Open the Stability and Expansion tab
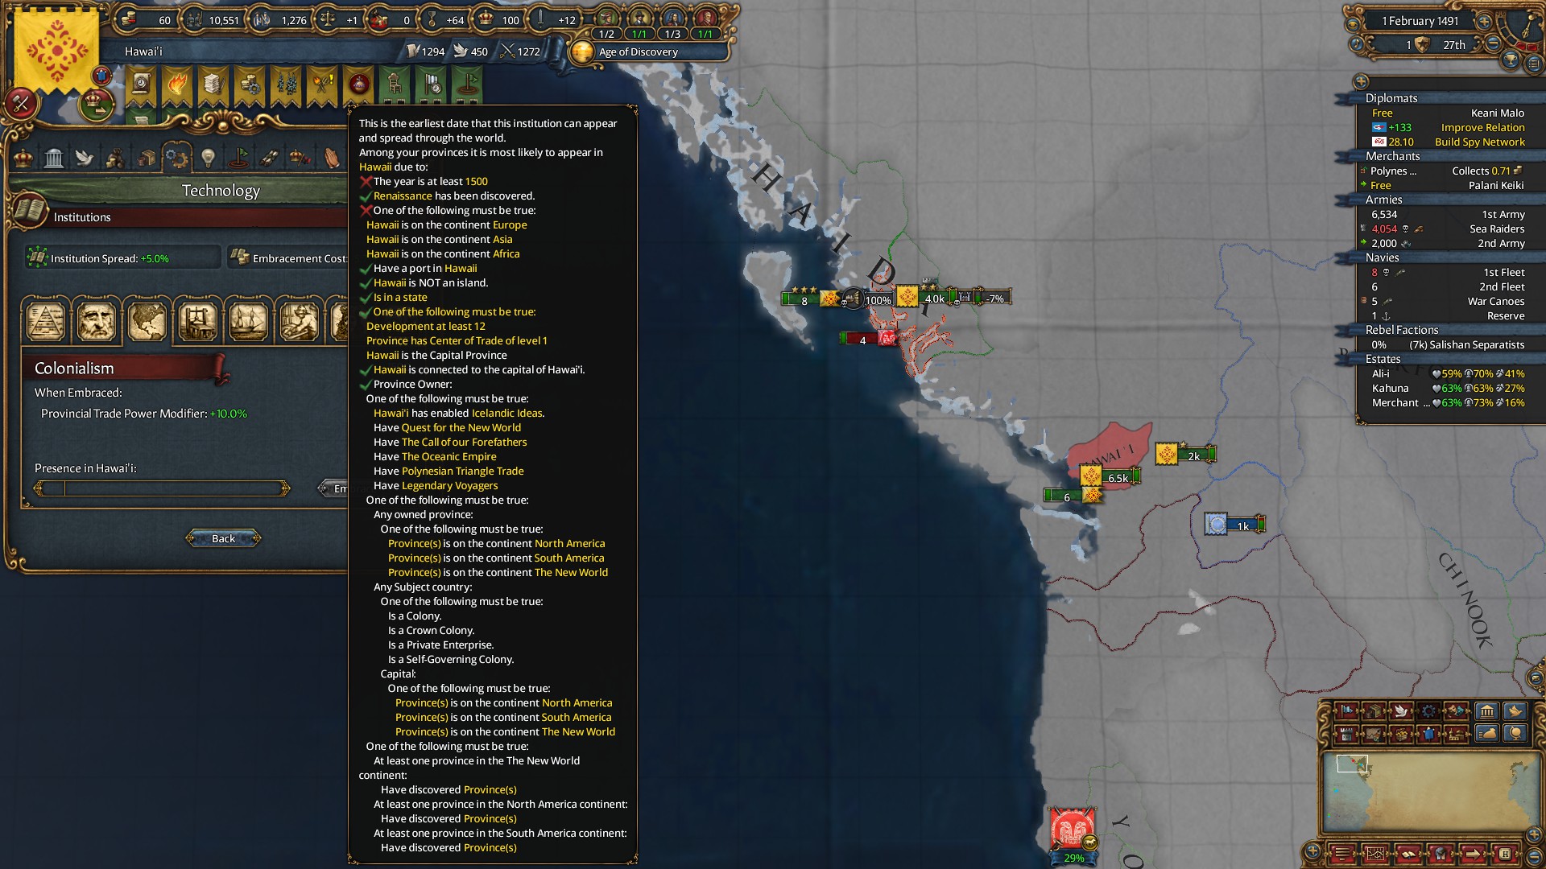 coord(300,157)
